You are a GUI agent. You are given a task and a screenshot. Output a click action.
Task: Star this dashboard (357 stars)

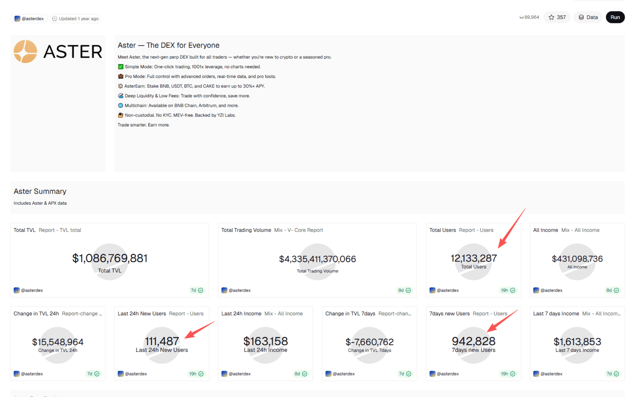[x=557, y=17]
